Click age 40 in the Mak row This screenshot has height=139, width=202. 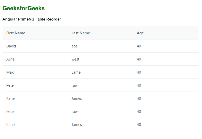[x=139, y=72]
